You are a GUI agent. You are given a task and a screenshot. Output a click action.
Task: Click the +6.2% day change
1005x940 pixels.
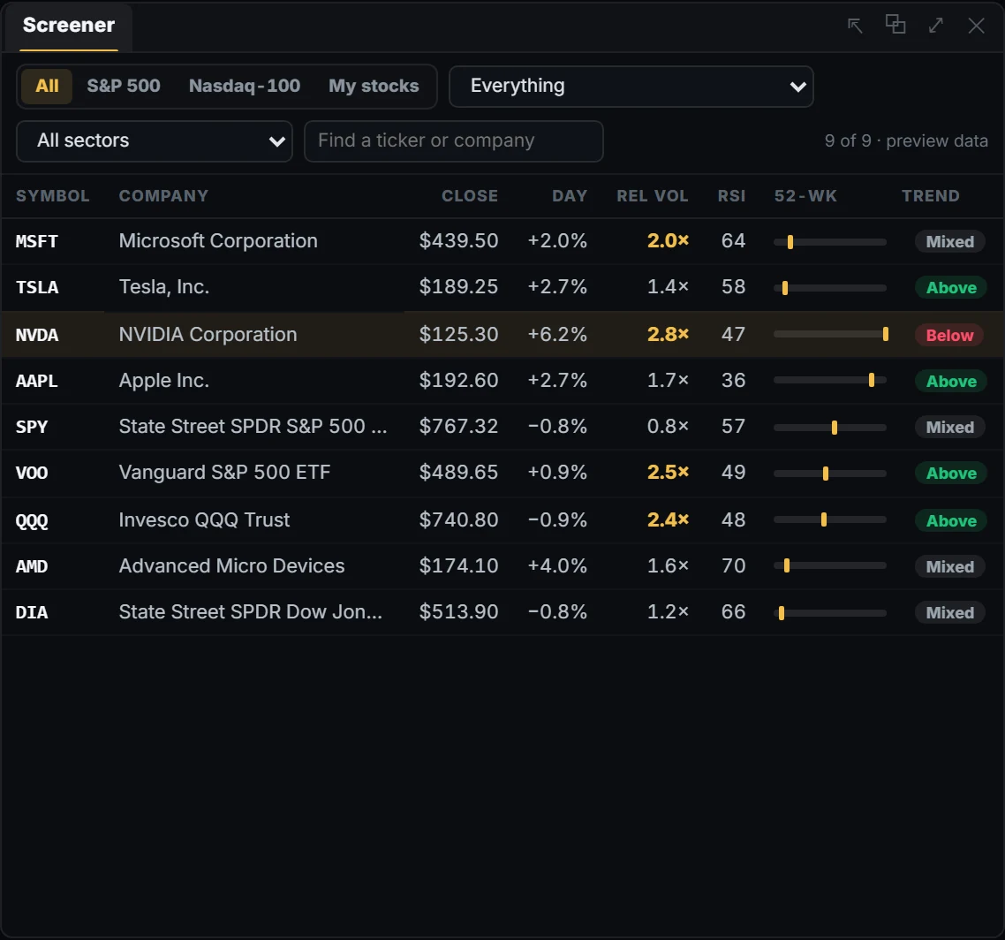[x=557, y=335]
